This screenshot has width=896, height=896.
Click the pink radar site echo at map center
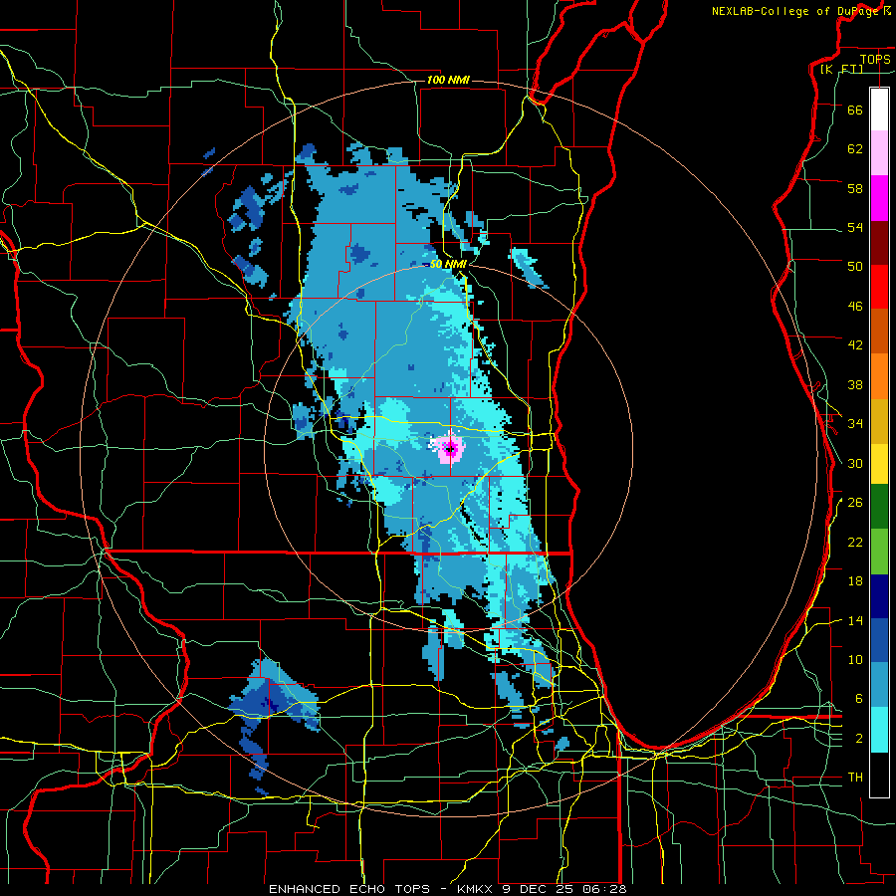click(x=450, y=449)
